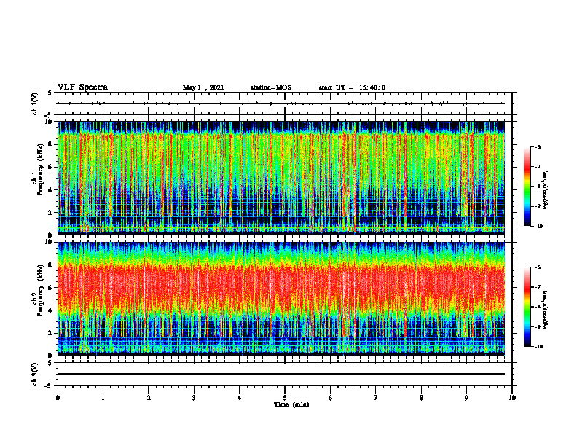Click the ch.1 color bar '-6' value

pyautogui.click(x=538, y=147)
